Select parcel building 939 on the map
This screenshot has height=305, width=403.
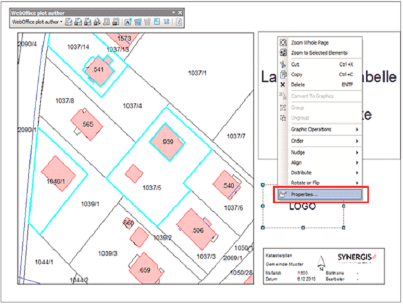point(168,141)
